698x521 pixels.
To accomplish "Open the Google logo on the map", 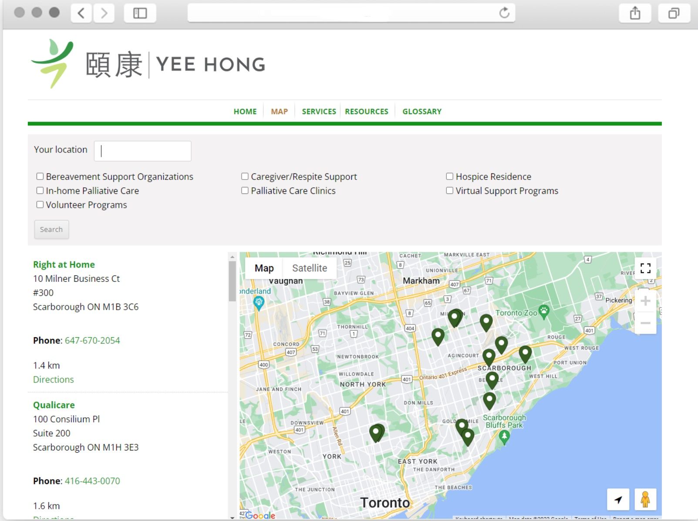I will point(260,515).
